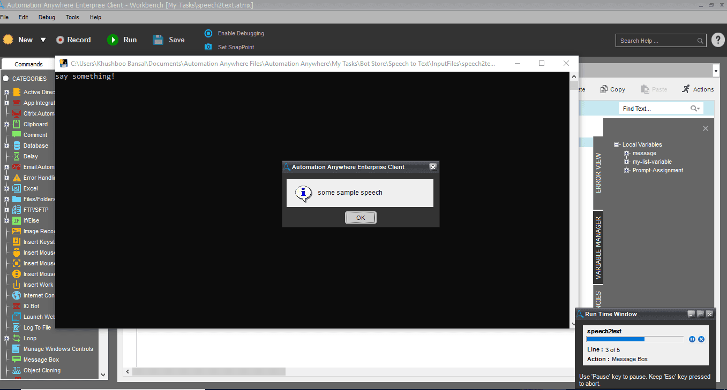Click the Copy button in the toolbar
The width and height of the screenshot is (727, 390).
point(612,89)
